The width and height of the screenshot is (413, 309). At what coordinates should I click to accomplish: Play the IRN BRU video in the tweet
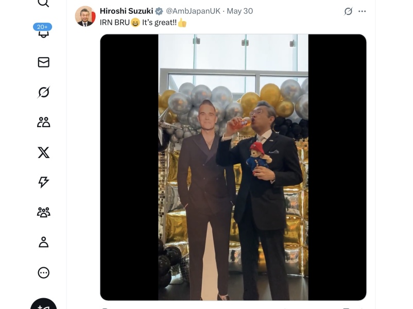(x=233, y=167)
